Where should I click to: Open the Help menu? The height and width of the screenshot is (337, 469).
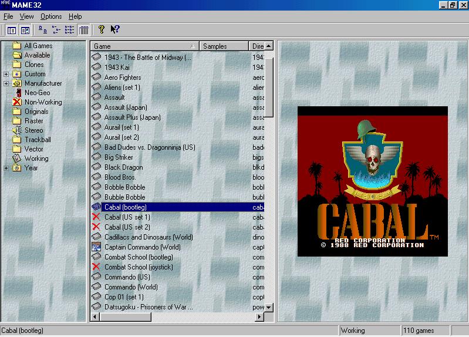(x=75, y=16)
